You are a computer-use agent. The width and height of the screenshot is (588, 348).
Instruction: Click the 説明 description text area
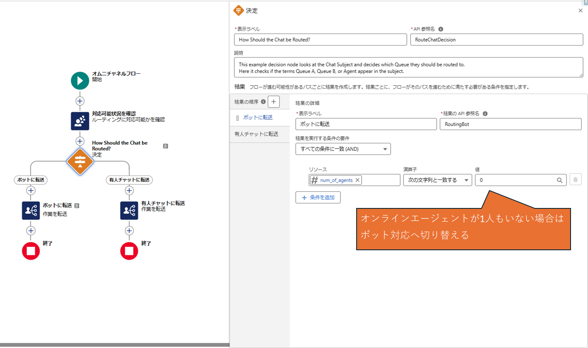pos(409,67)
